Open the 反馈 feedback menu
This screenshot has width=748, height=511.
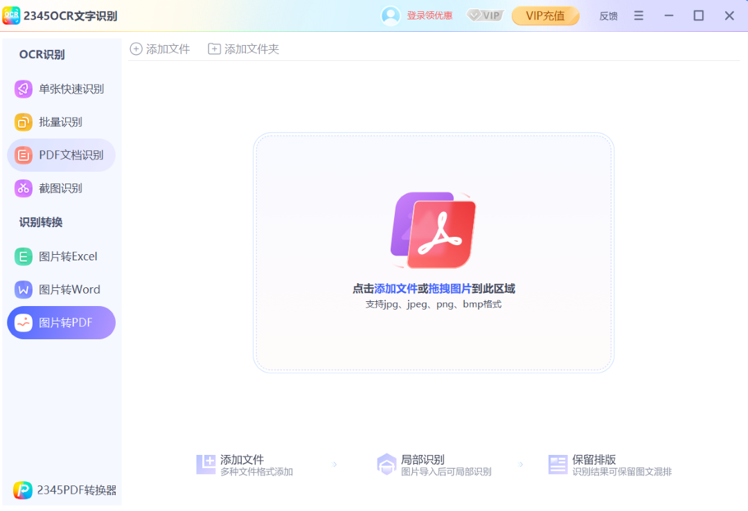point(608,16)
